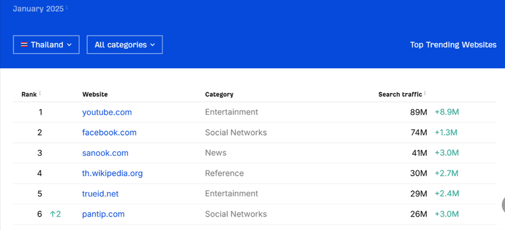Open Top Trending Websites link
Viewport: 505px width, 247px height.
coord(453,44)
